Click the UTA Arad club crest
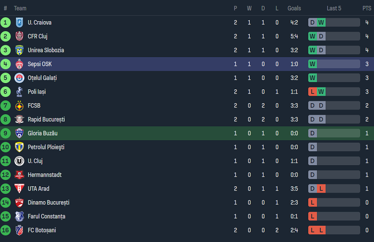This screenshot has width=374, height=242. 19,189
